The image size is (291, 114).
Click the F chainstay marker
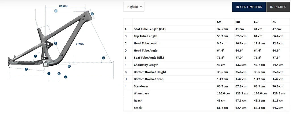[x=26, y=69]
